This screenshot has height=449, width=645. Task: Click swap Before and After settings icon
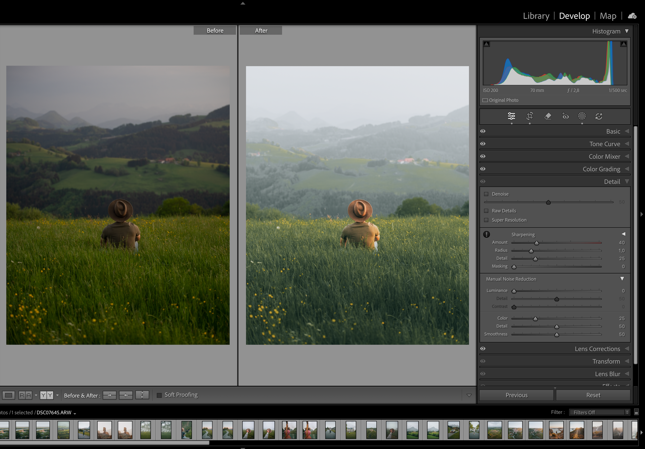pos(142,395)
